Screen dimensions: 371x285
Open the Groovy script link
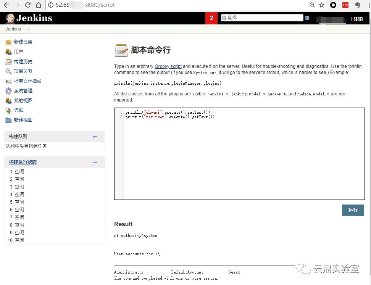168,66
